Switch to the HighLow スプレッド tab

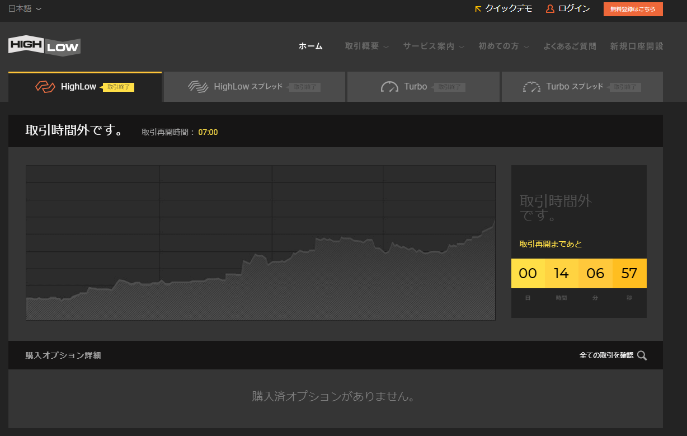point(255,87)
